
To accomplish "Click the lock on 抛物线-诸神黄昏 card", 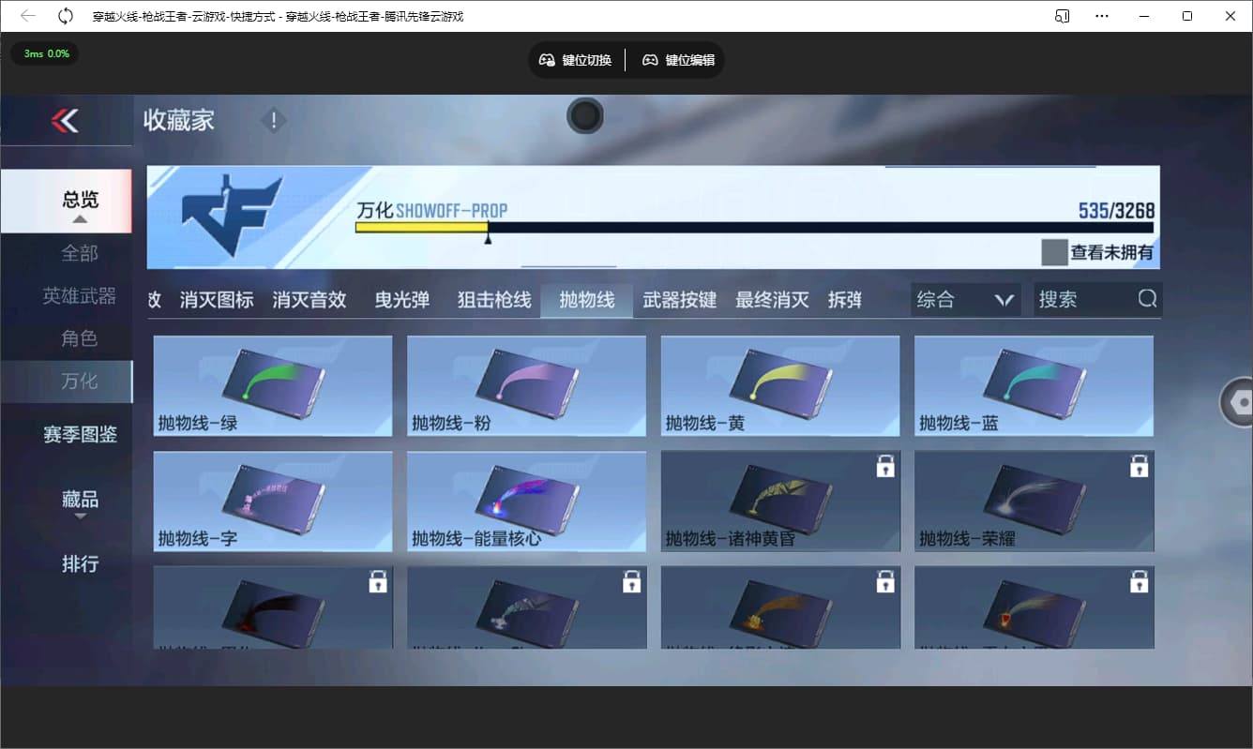I will tap(884, 465).
